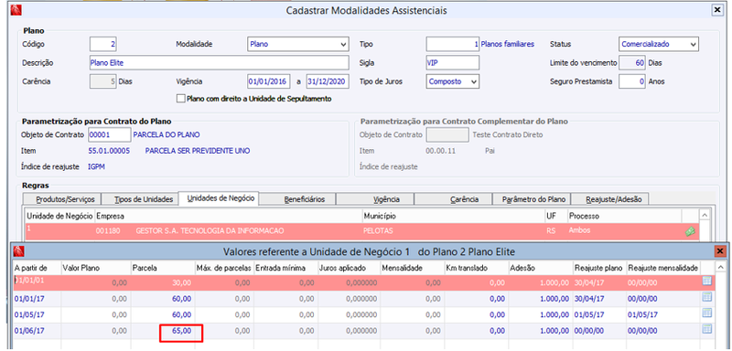732x351 pixels.
Task: Open table icon in 01/06/17 row
Action: click(x=706, y=330)
